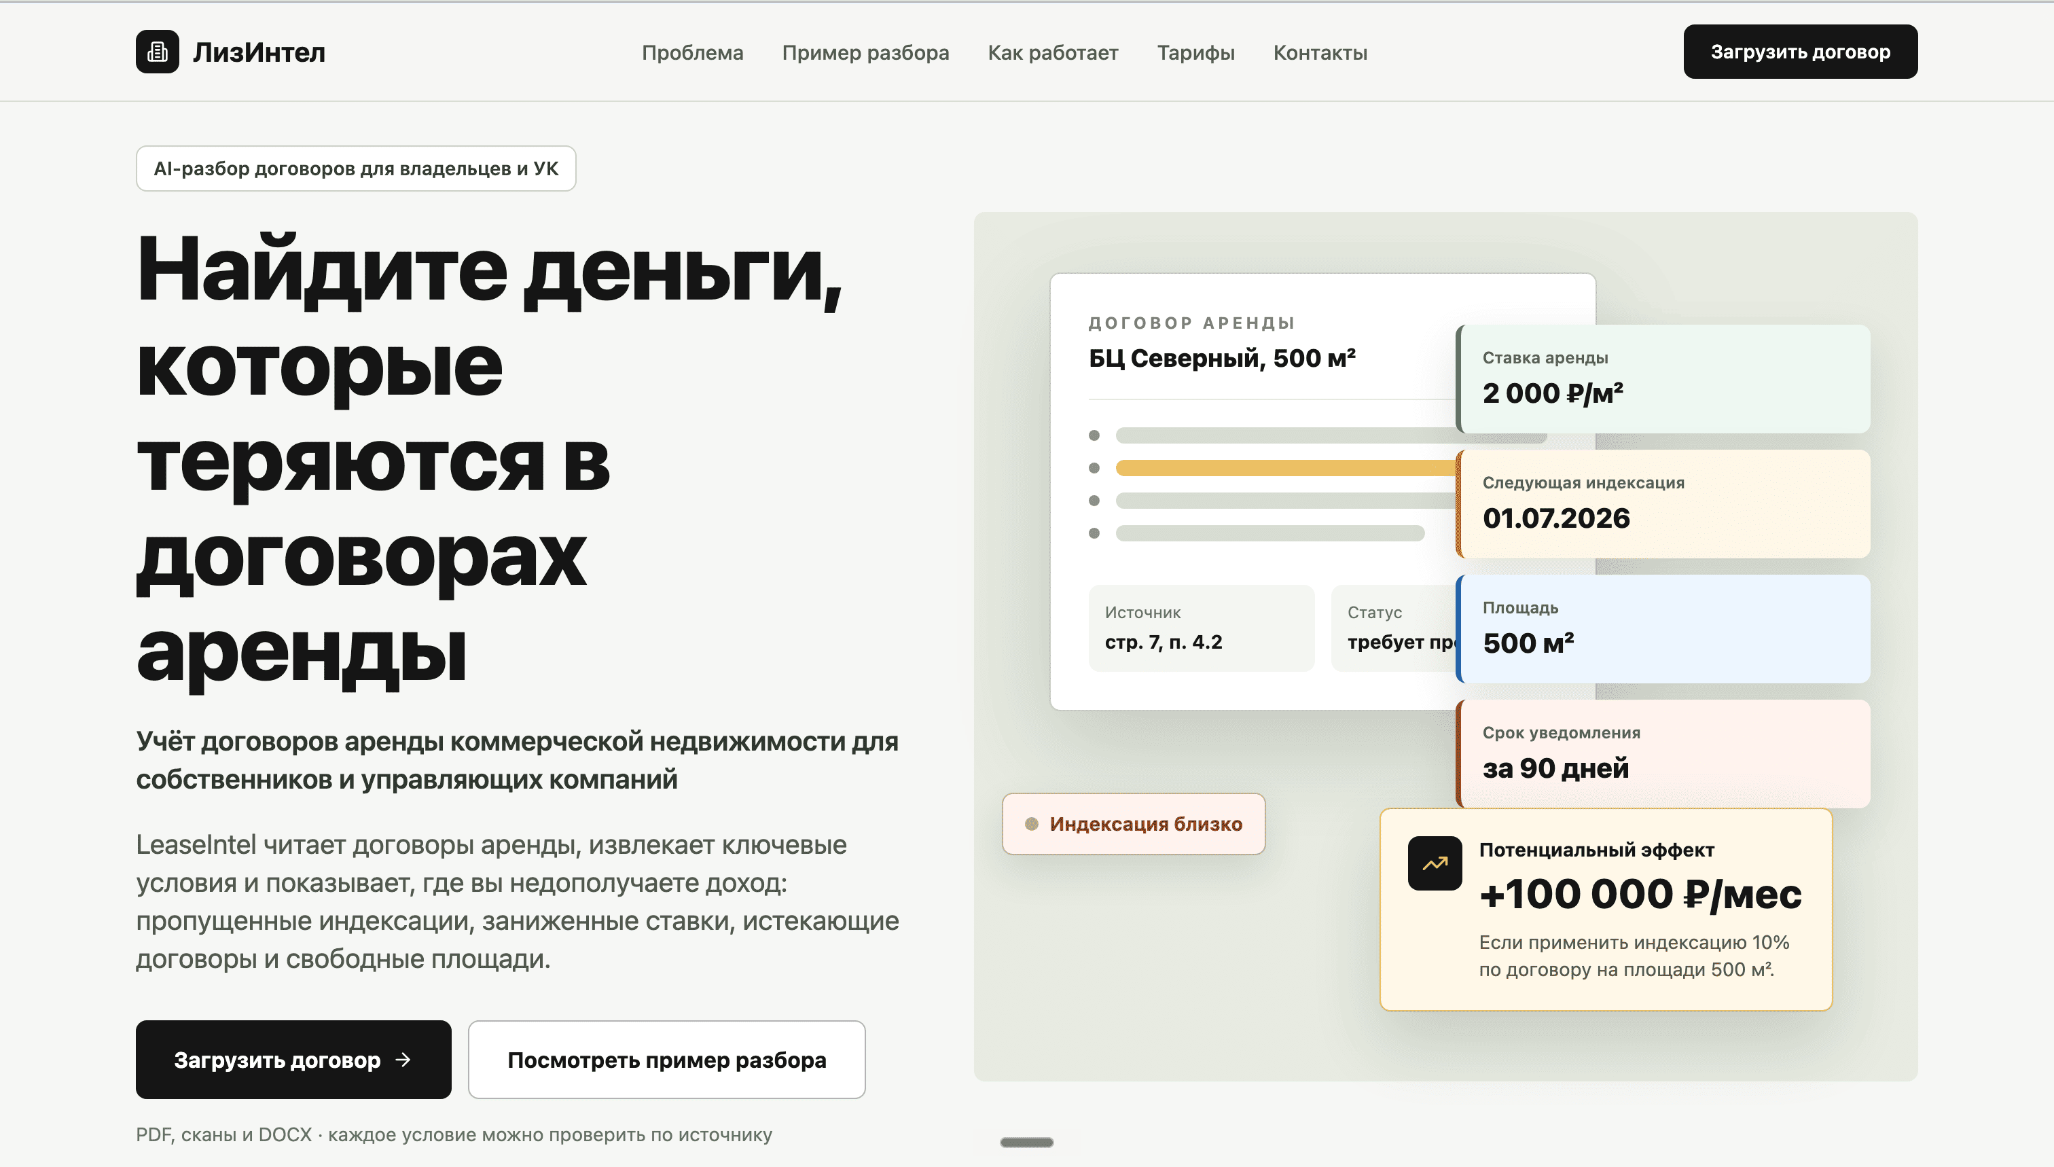The image size is (2054, 1167).
Task: Select the Площадь 500 м² card
Action: (1663, 629)
